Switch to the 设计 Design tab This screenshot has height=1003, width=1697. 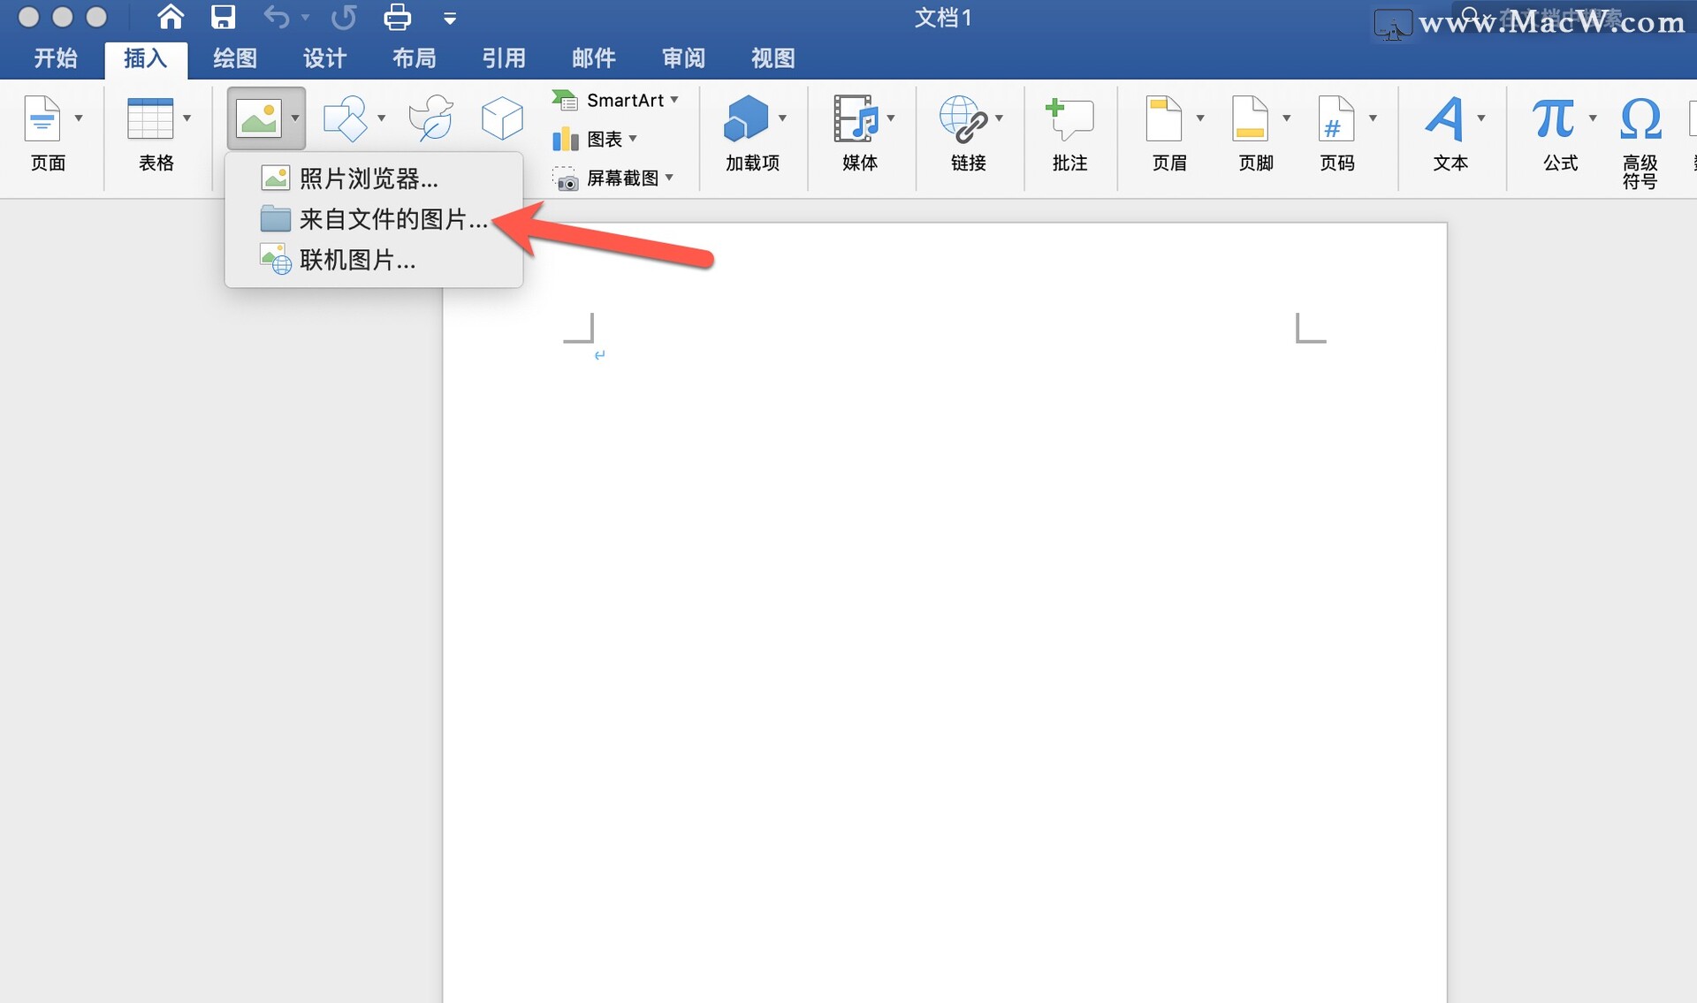(324, 58)
